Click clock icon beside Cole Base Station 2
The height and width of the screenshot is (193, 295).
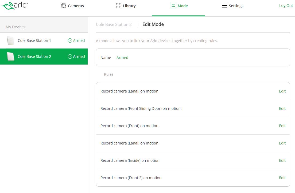pyautogui.click(x=70, y=57)
